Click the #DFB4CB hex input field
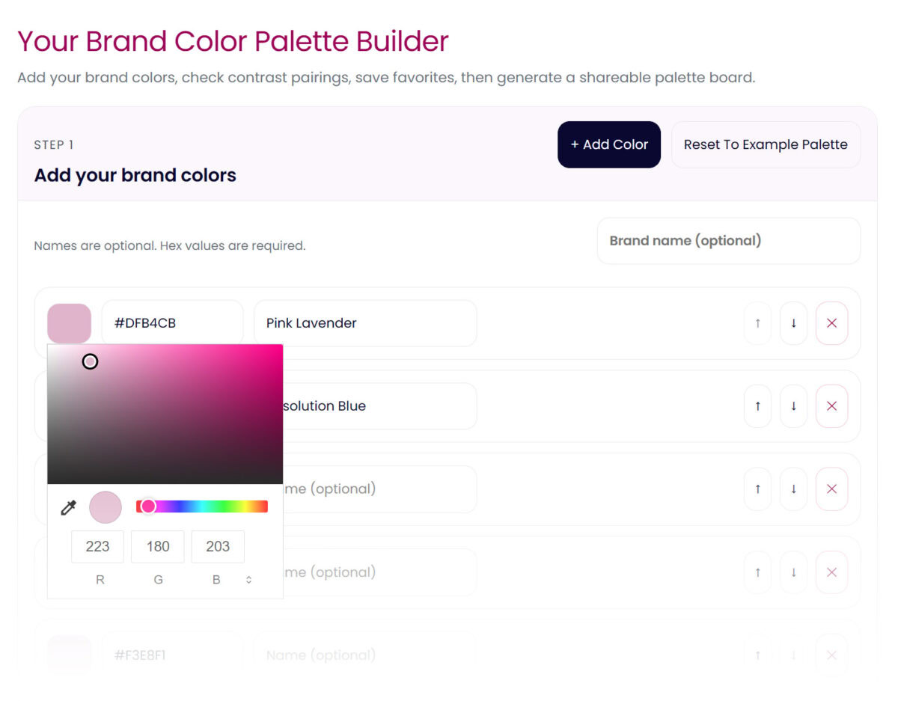 point(172,322)
